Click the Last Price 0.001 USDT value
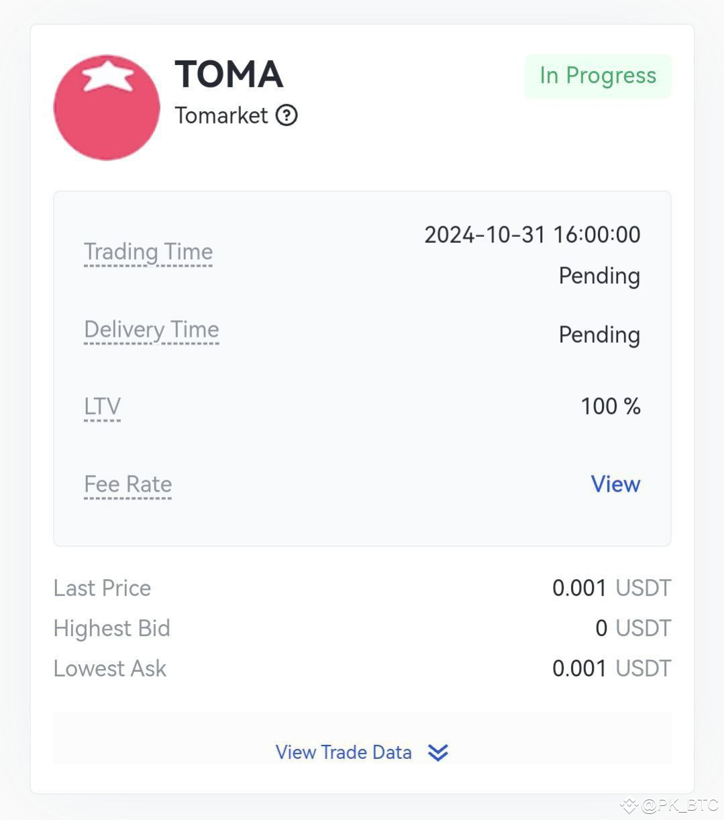724x820 pixels. 611,588
